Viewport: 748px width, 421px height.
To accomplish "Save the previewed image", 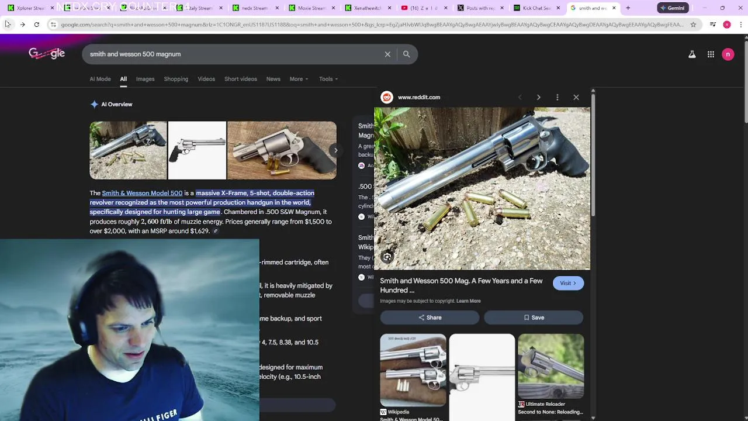I will point(534,318).
